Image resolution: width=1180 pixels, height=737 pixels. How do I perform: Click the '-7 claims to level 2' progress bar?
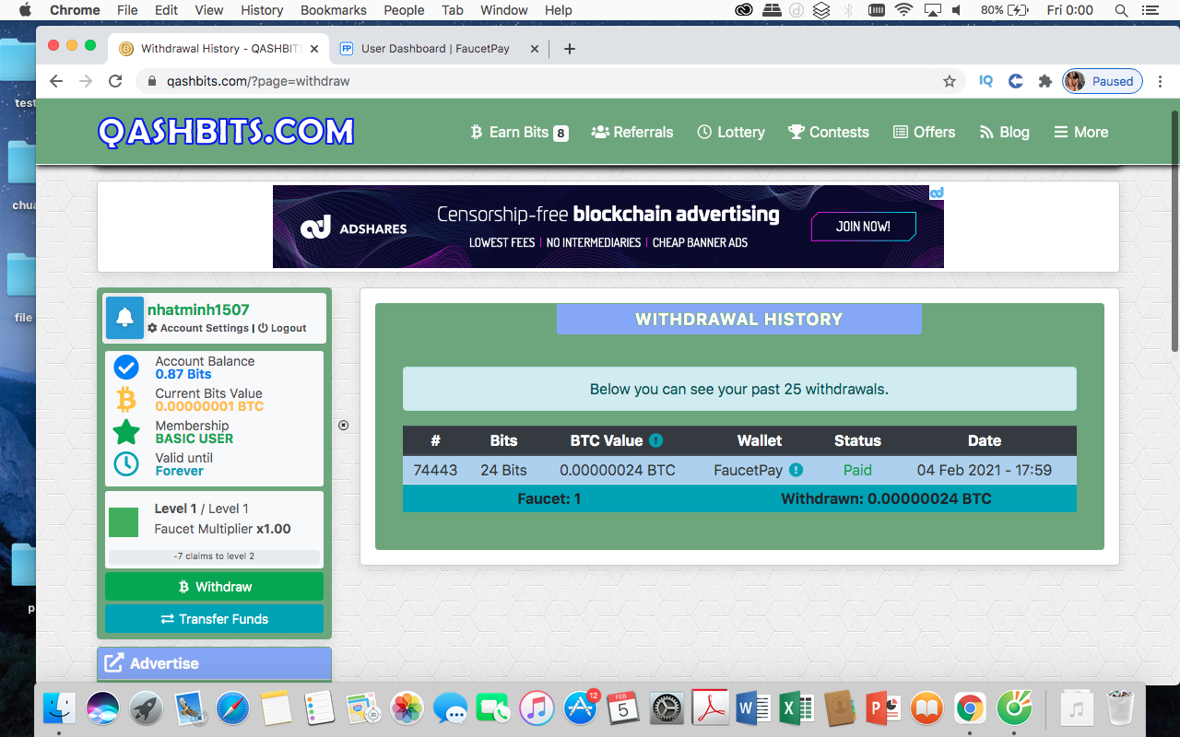click(214, 556)
